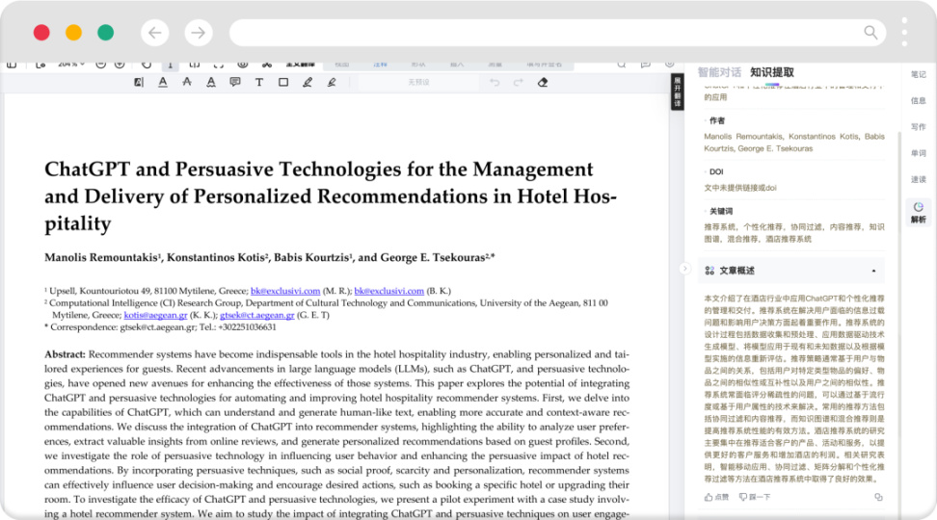Viewport: 937px width, 520px height.
Task: Select the text box tool
Action: pos(259,83)
